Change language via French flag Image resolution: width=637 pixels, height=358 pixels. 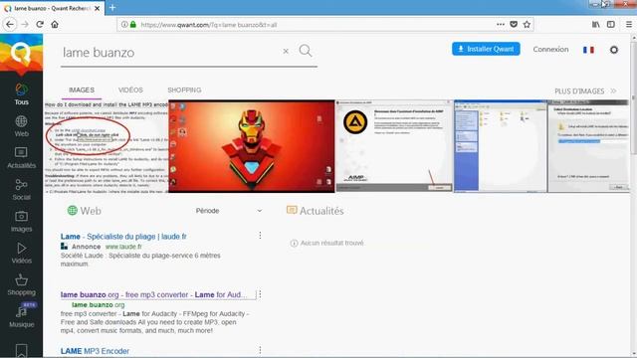coord(588,50)
